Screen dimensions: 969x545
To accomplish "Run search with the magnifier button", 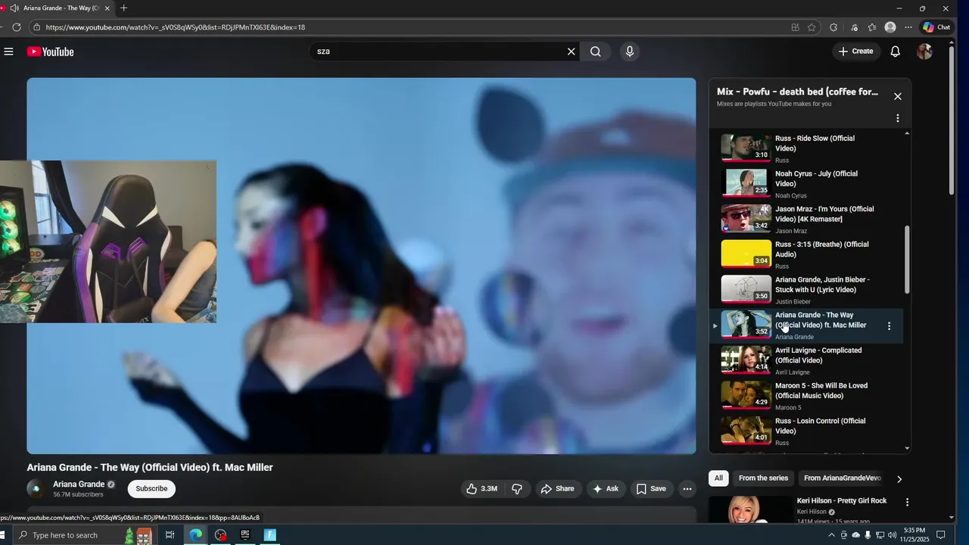I will point(596,51).
